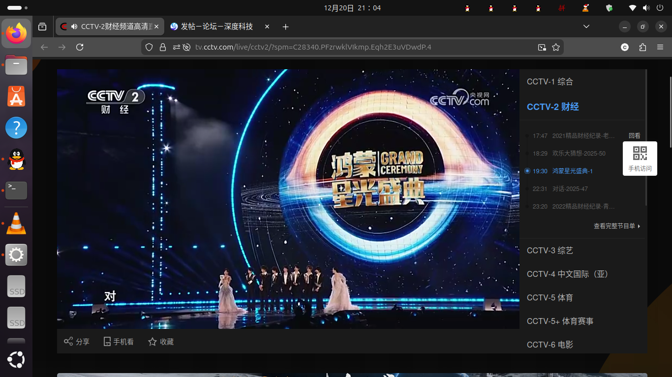Open tracking protection shield in address bar
The width and height of the screenshot is (672, 377).
tap(149, 47)
